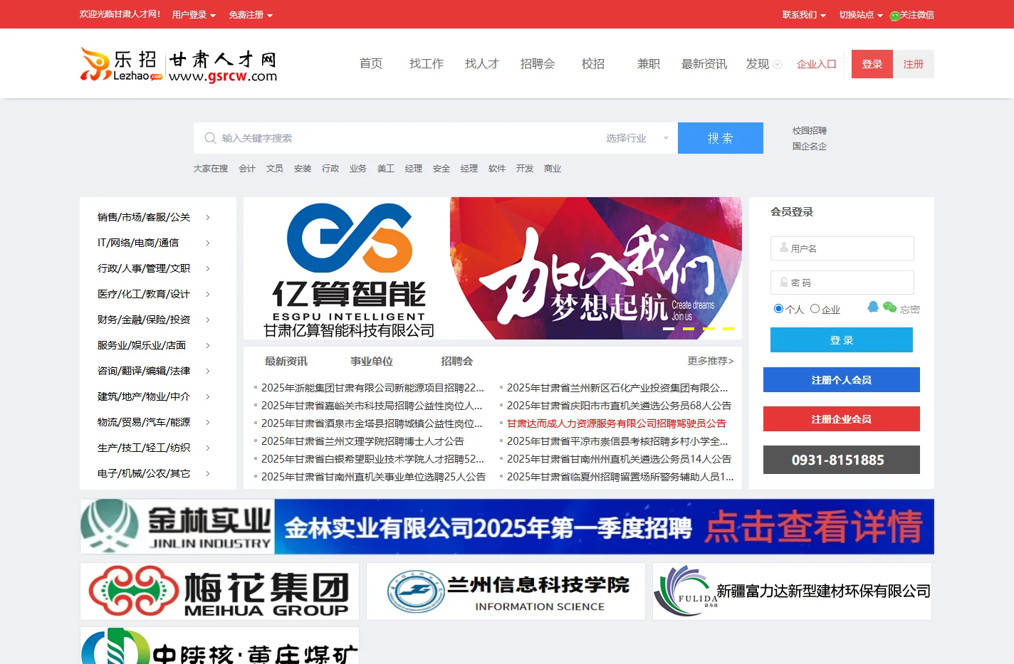Select the 企业 radio button

click(x=815, y=308)
